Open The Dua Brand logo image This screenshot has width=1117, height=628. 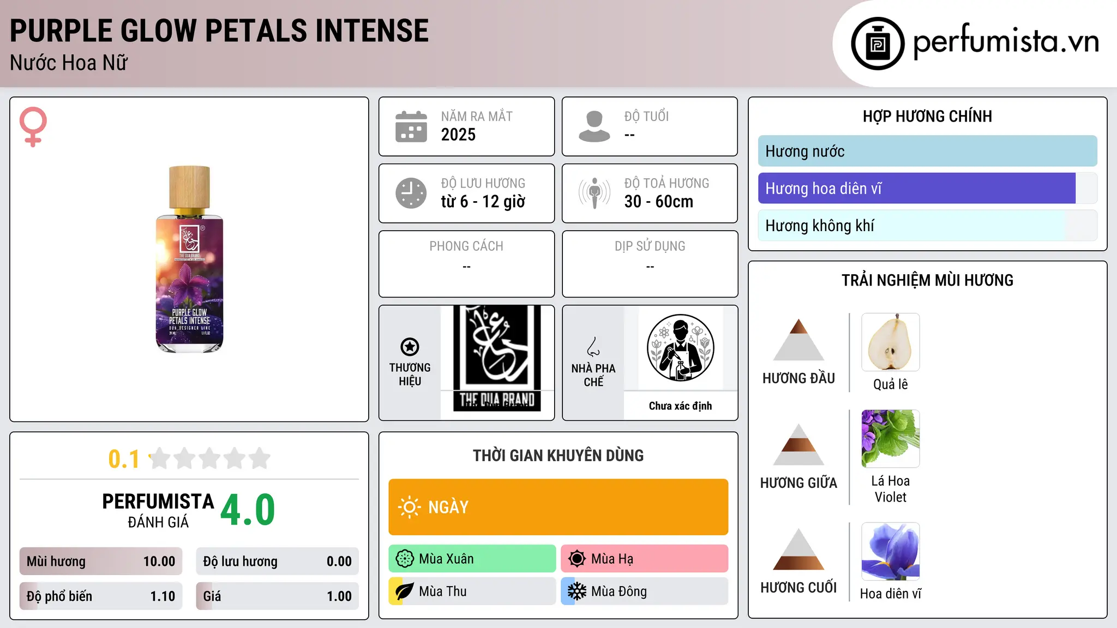(x=497, y=358)
